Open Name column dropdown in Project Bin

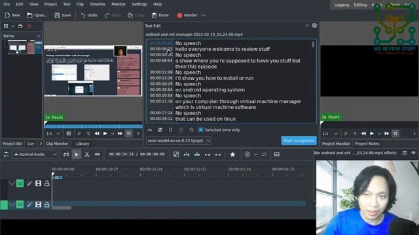coord(39,36)
